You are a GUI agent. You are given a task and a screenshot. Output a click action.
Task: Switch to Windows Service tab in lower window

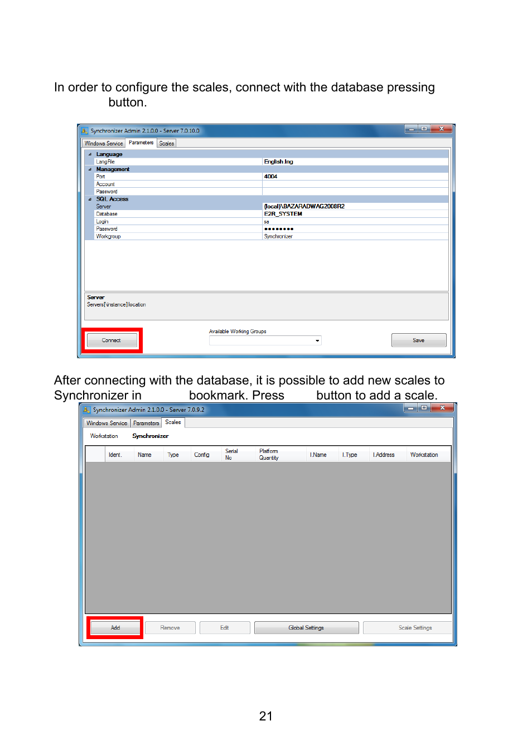click(107, 423)
